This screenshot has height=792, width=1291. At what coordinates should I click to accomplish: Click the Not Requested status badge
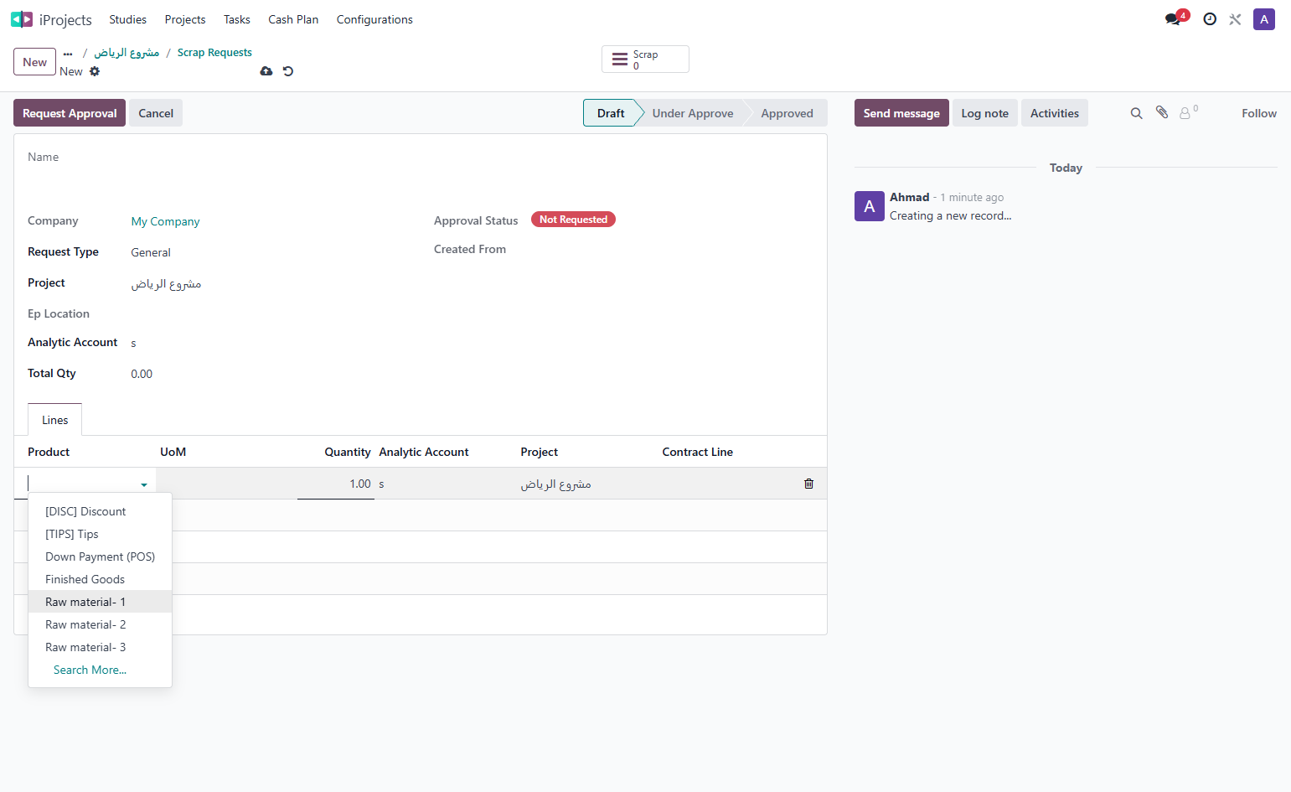573,220
